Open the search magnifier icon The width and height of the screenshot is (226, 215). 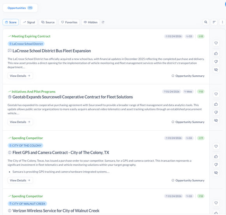[x=206, y=22]
